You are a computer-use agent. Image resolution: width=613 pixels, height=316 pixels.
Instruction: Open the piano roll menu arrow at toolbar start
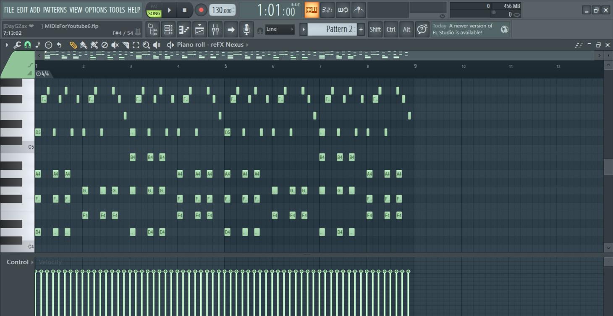(x=7, y=45)
